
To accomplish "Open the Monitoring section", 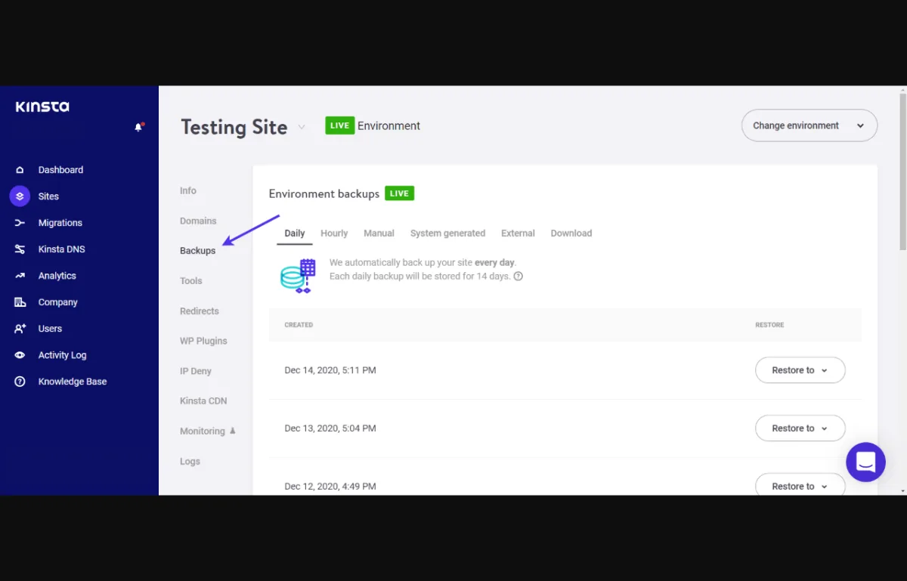I will 203,431.
